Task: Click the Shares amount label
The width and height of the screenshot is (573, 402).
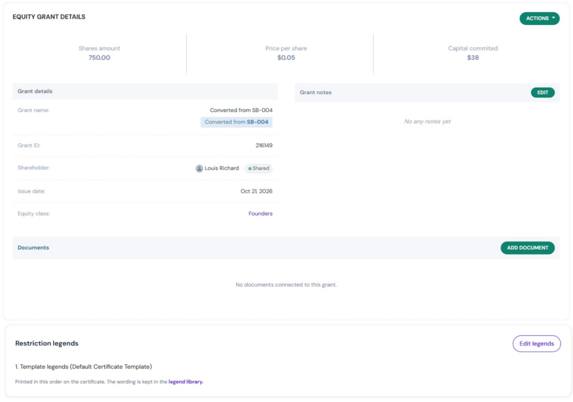Action: pos(99,48)
